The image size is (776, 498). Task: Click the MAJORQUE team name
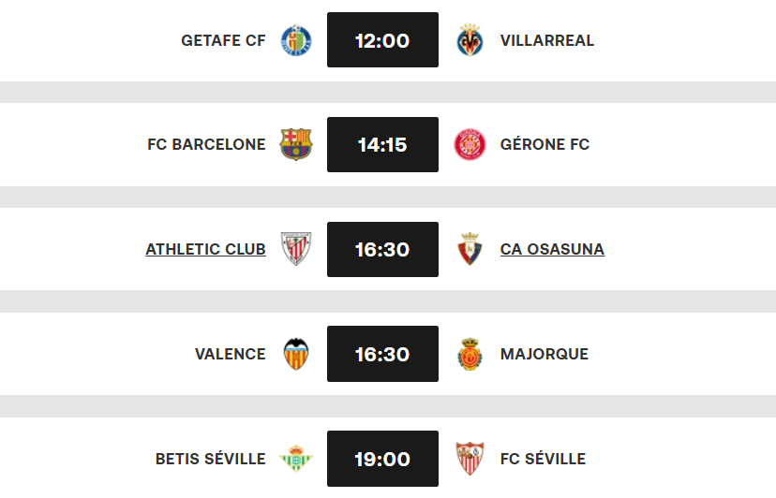tap(545, 354)
